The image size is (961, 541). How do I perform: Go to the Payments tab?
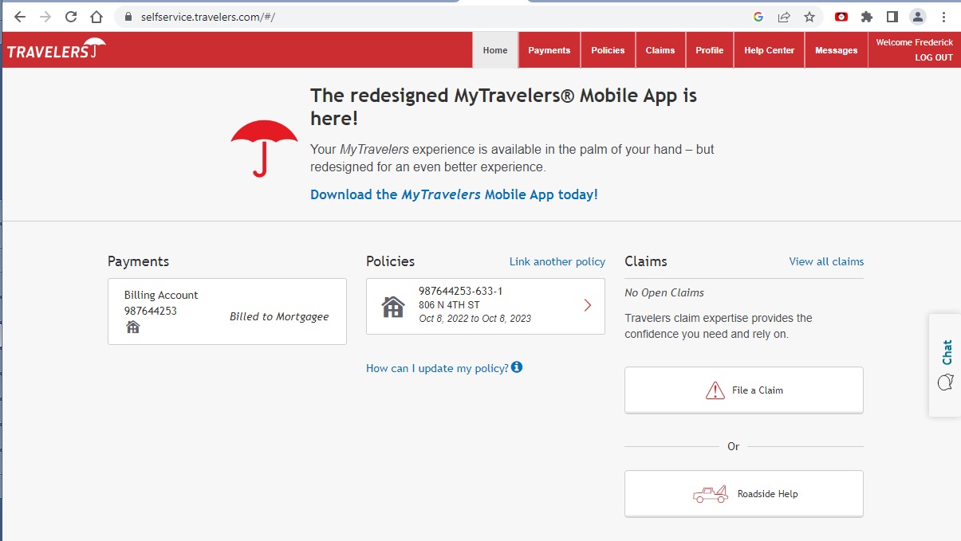point(549,50)
